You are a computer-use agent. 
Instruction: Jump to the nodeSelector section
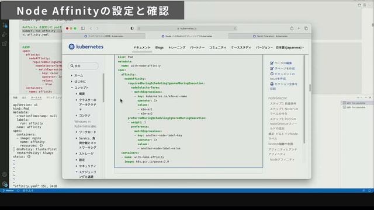coord(278,98)
